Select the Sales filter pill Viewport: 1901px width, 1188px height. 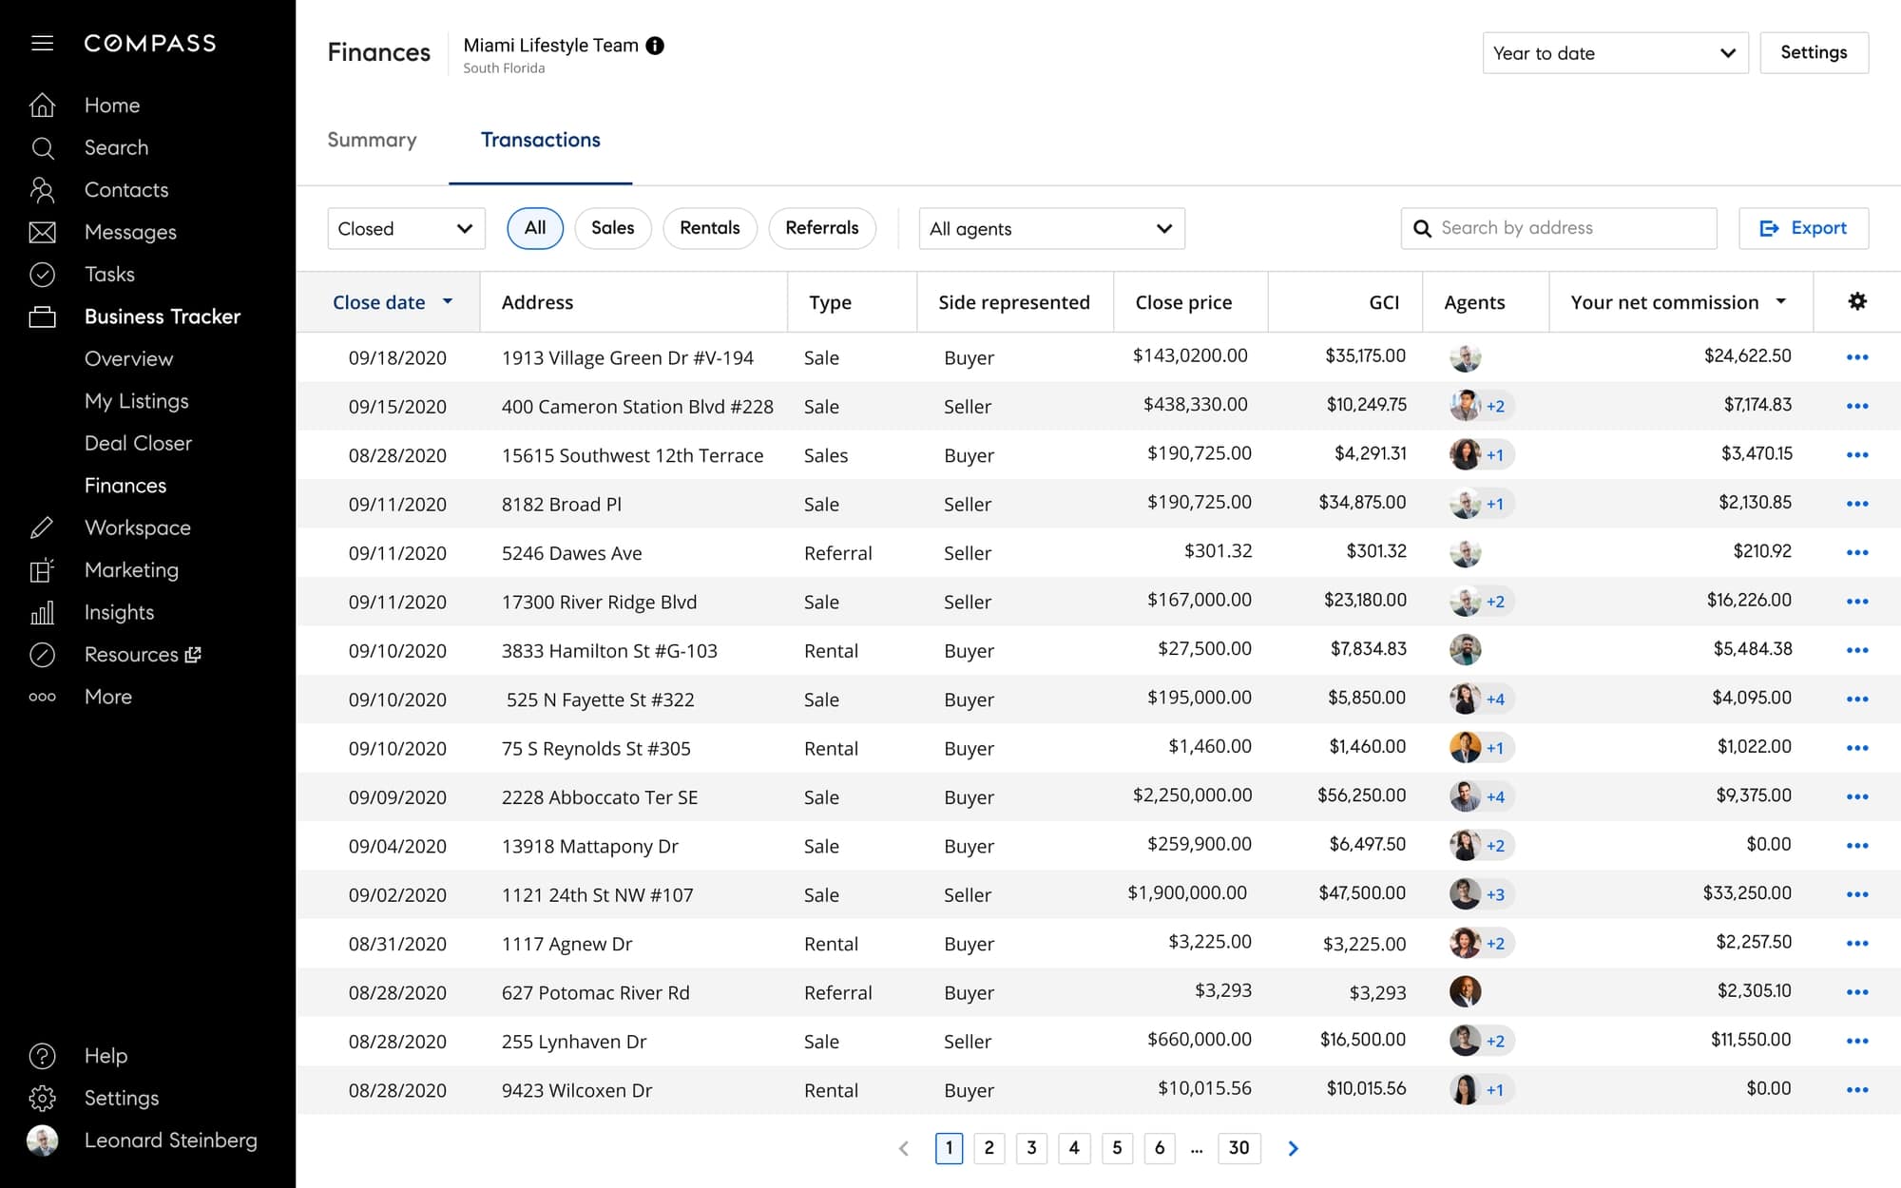pyautogui.click(x=613, y=228)
